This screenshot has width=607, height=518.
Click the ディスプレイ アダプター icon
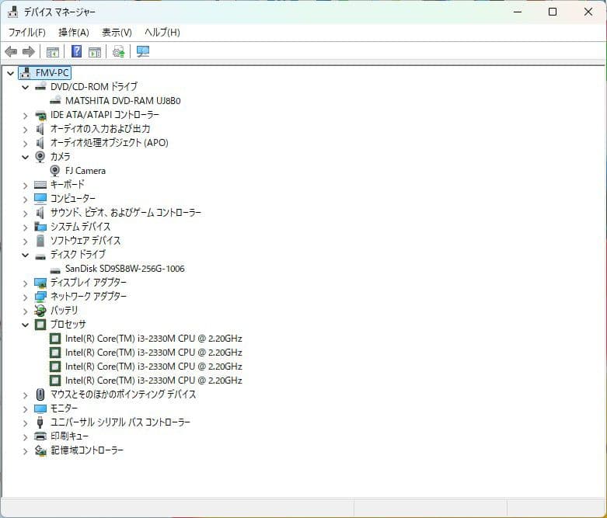tap(40, 283)
